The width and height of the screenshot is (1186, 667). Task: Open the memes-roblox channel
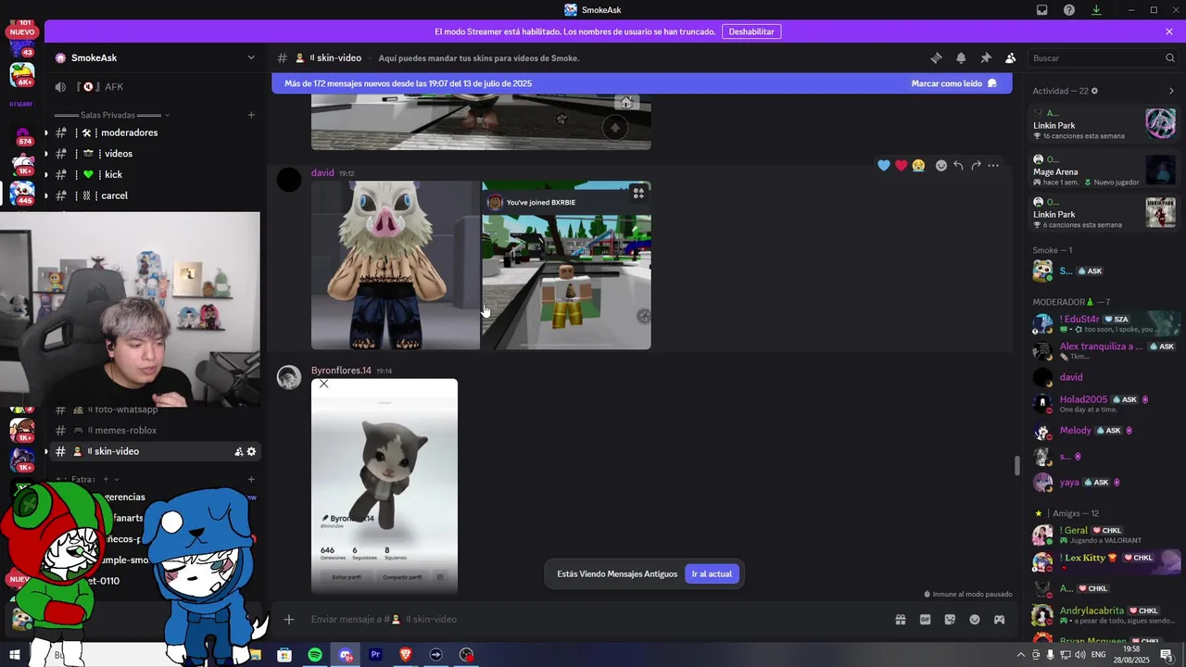[156, 430]
